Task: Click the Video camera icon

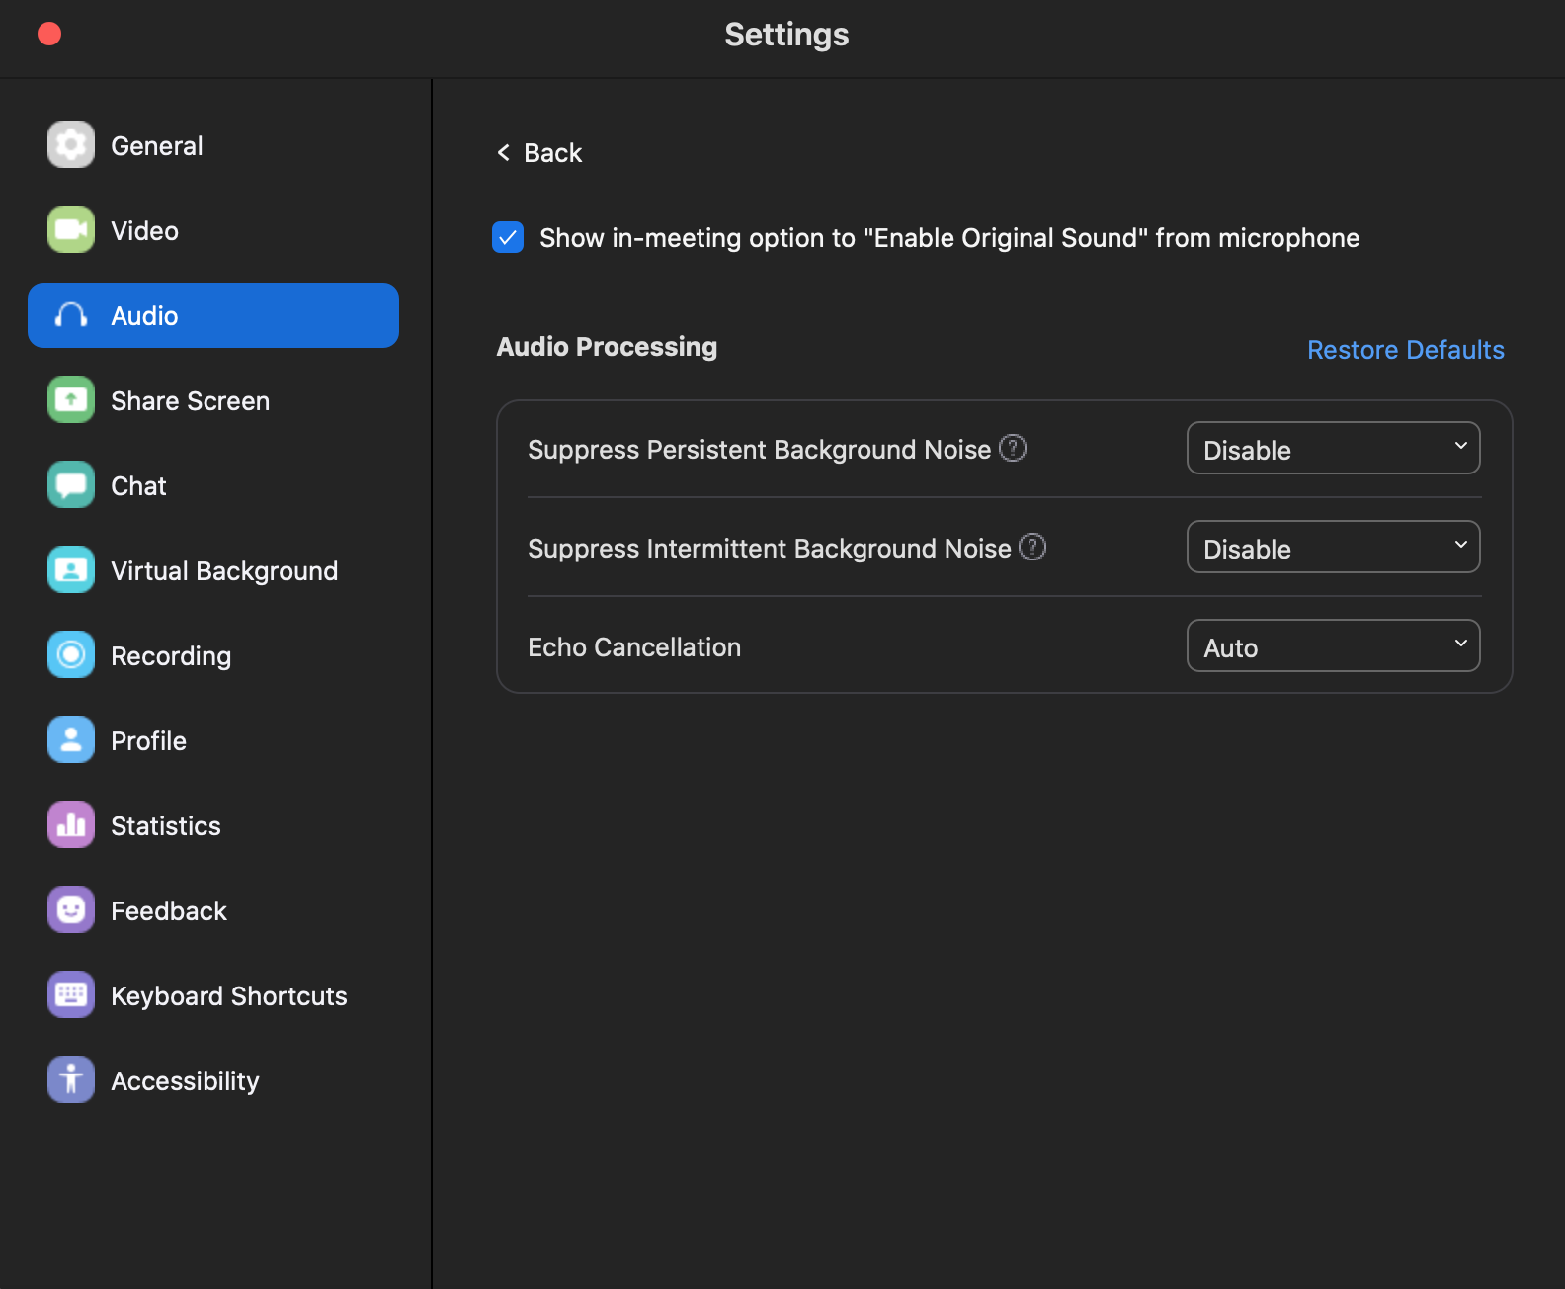Action: [x=71, y=229]
